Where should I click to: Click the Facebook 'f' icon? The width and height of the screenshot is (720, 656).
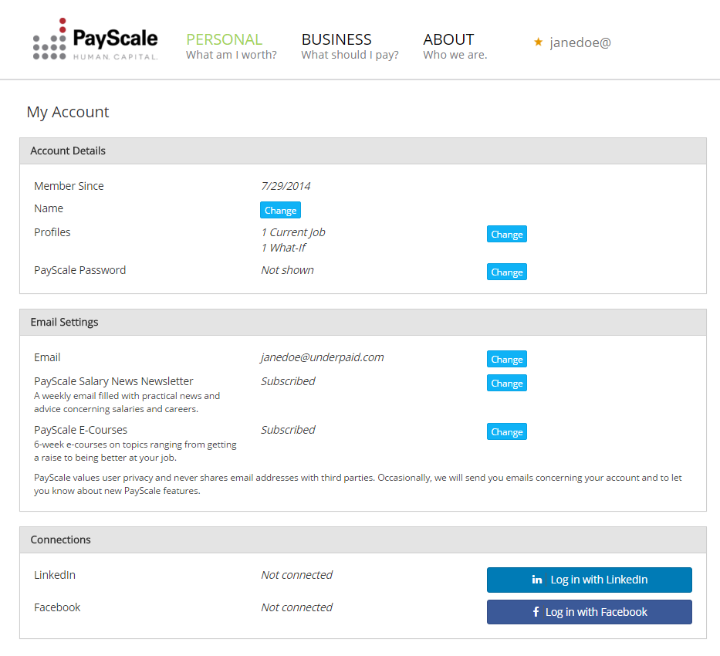click(536, 612)
